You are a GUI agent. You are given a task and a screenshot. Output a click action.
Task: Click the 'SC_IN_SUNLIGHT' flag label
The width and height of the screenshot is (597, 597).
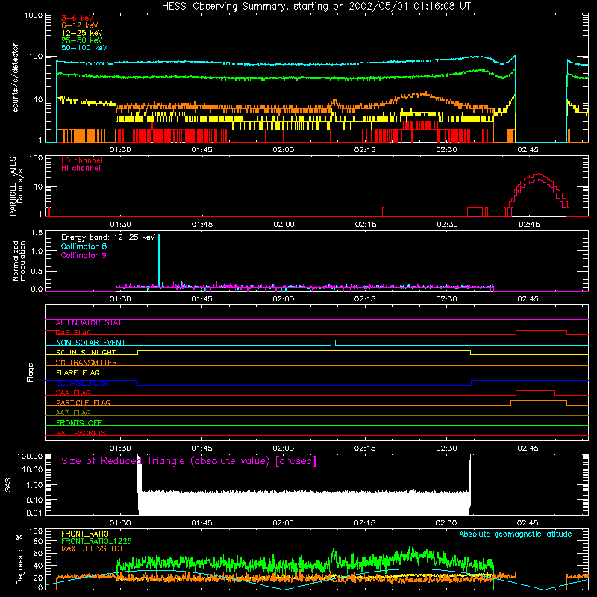coord(86,352)
